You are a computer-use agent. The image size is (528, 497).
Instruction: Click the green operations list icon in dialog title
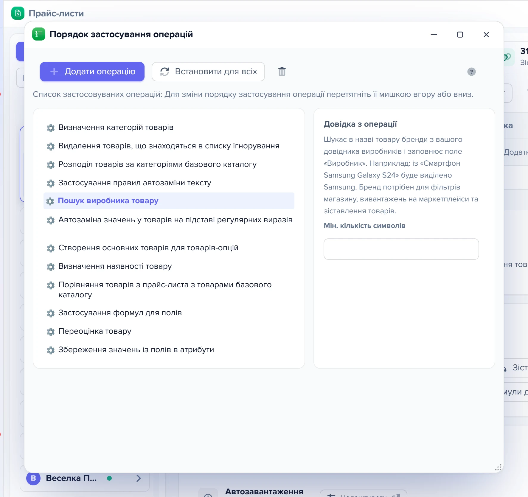coord(39,34)
